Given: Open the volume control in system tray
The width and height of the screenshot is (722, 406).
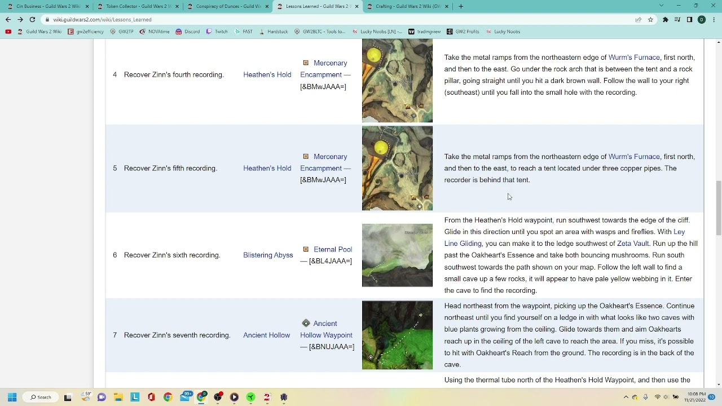Looking at the screenshot, I should [x=667, y=397].
